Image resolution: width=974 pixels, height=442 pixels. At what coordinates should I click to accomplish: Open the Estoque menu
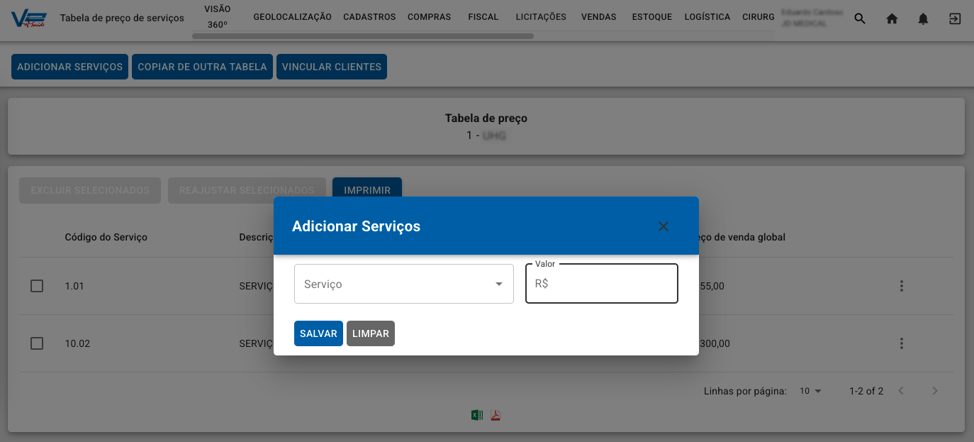[652, 17]
